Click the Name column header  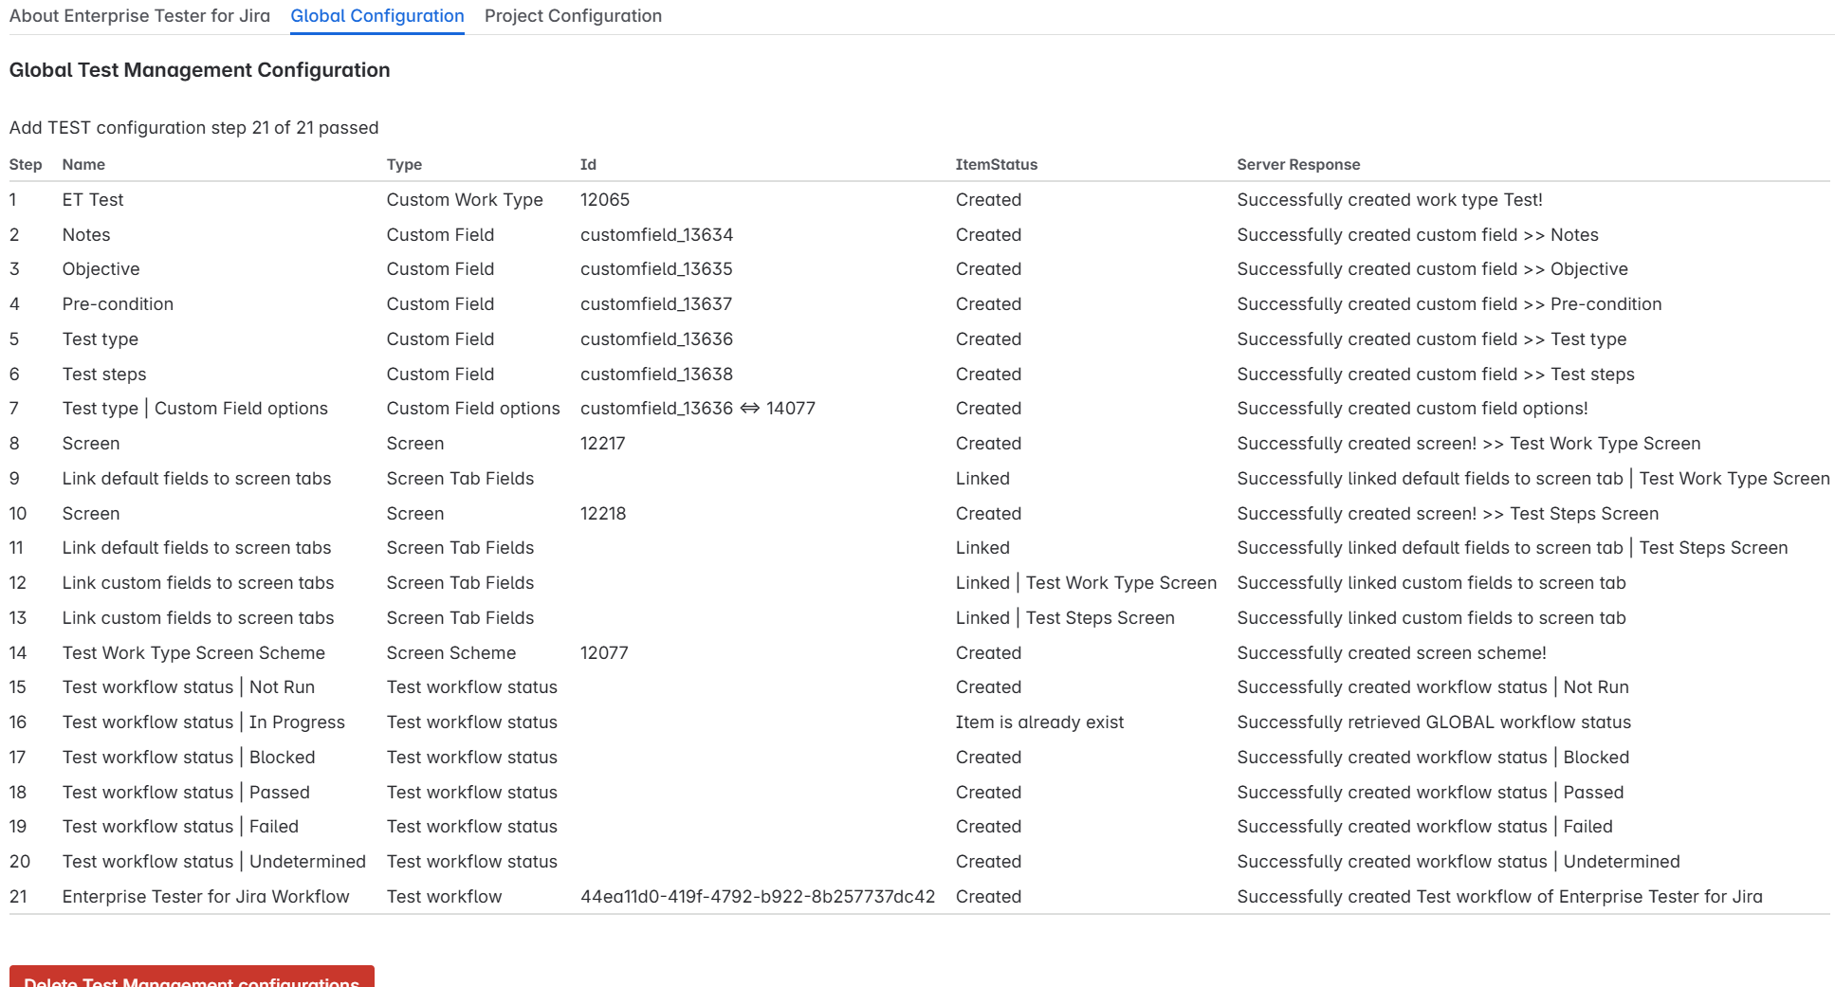pos(83,165)
